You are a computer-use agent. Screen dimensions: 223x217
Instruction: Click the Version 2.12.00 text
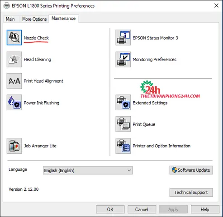pyautogui.click(x=24, y=189)
